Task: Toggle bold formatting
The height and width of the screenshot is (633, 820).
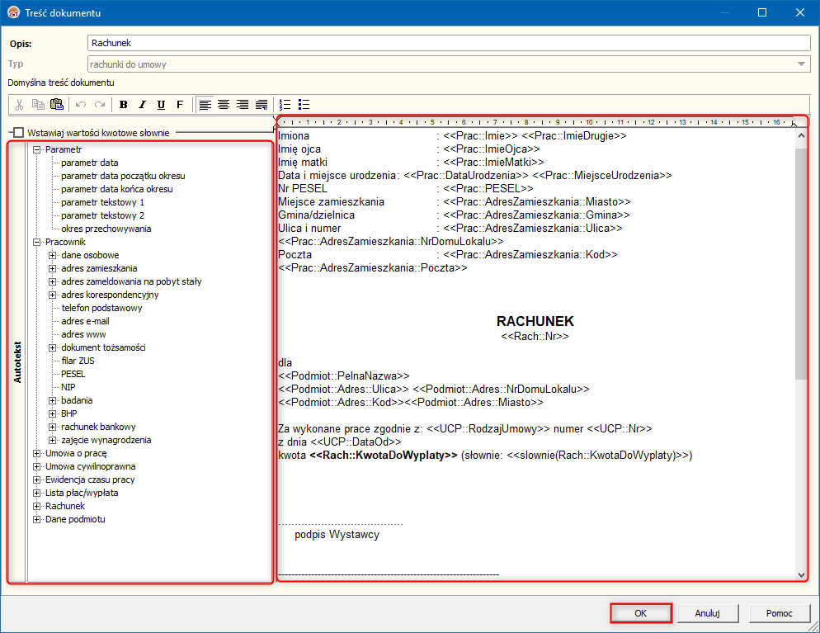Action: point(124,105)
